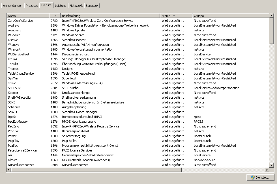Image resolution: width=277 pixels, height=184 pixels.
Task: Switch to the Anwendungen tab
Action: 13,6
